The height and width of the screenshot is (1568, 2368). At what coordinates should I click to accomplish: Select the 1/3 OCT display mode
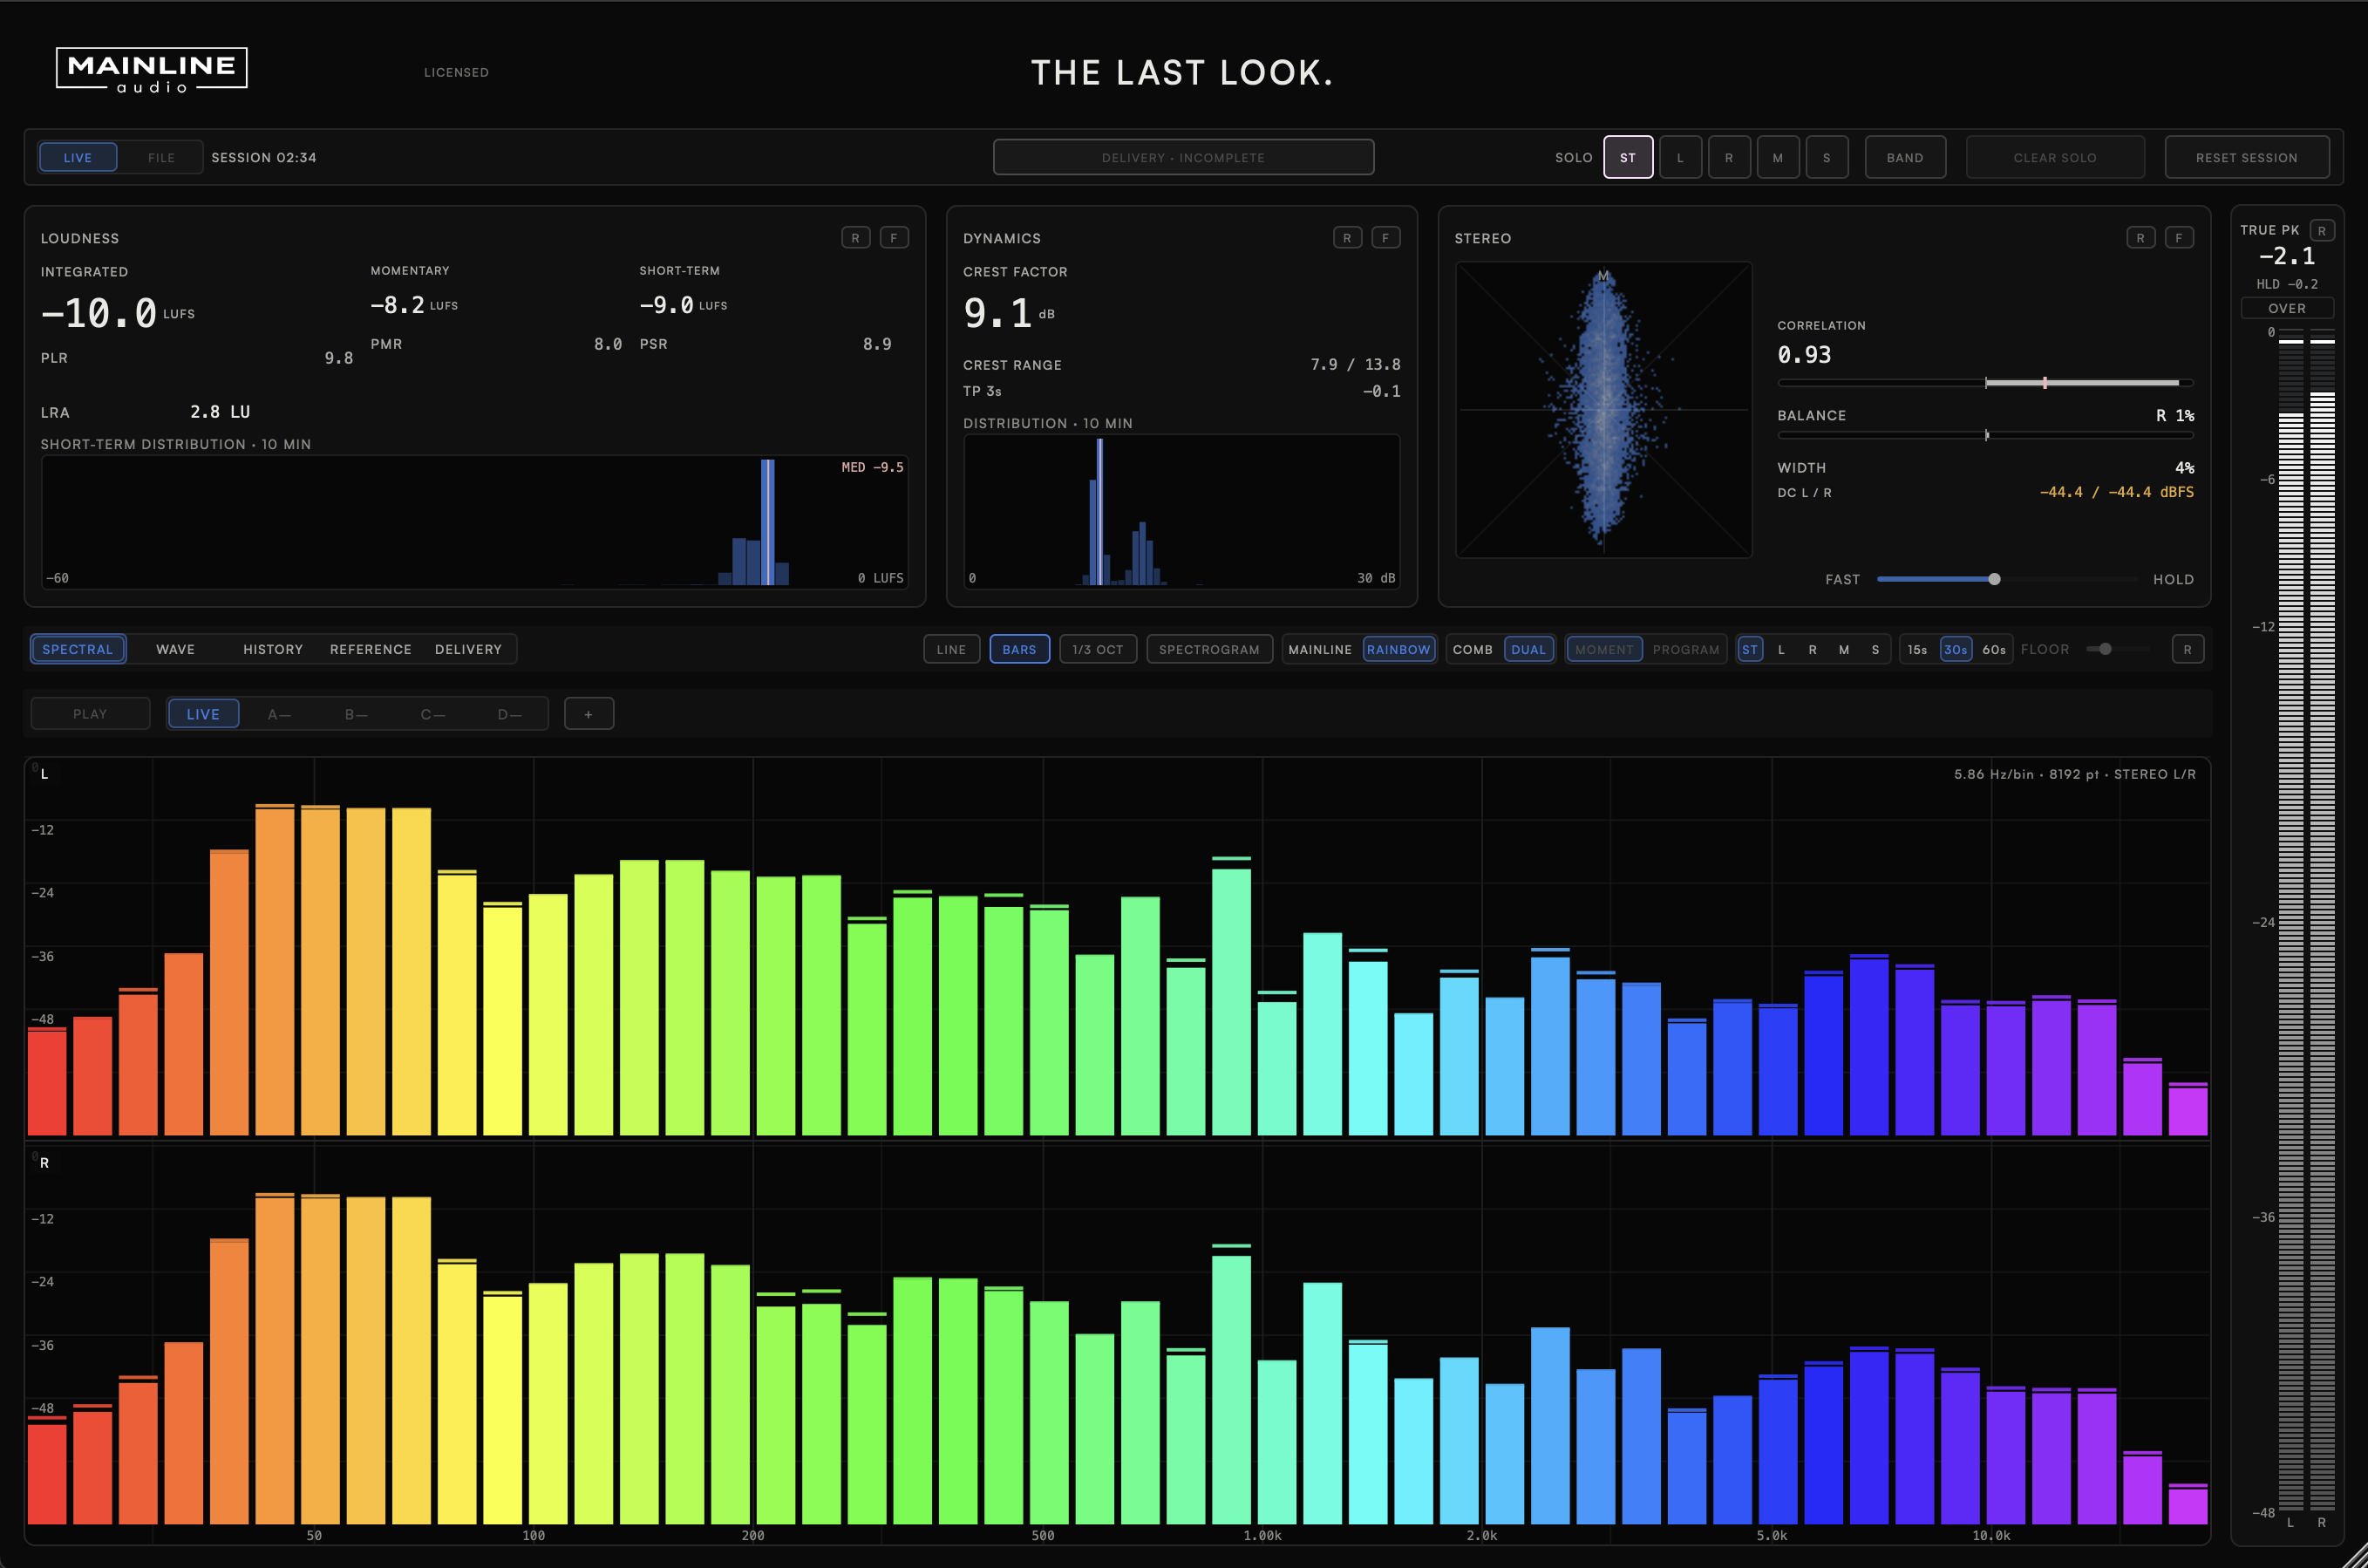click(x=1098, y=649)
